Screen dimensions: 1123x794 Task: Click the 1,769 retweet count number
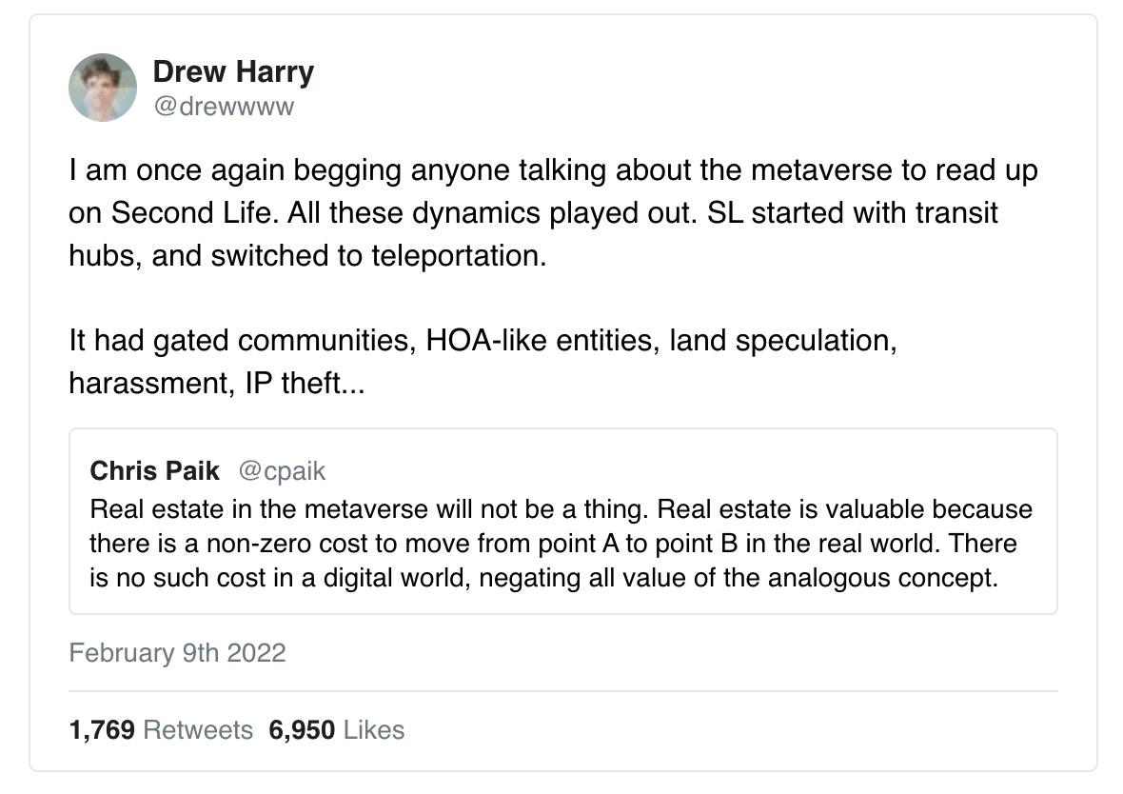(x=102, y=729)
